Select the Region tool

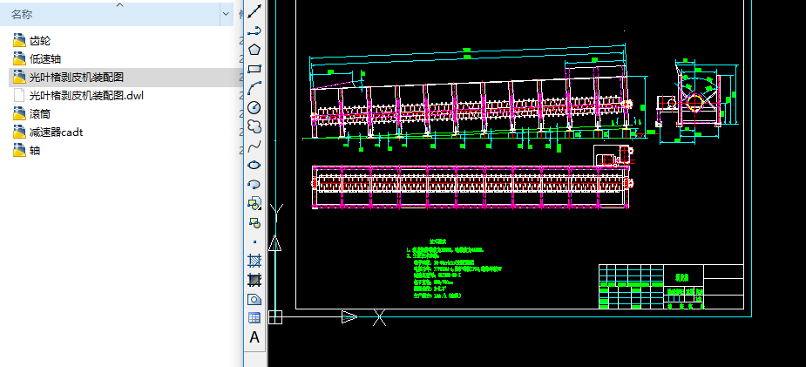254,299
